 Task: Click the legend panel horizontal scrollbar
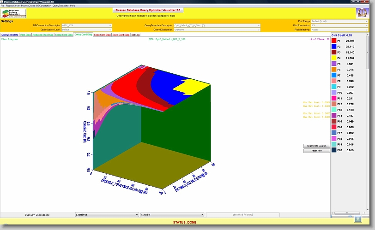(x=343, y=216)
